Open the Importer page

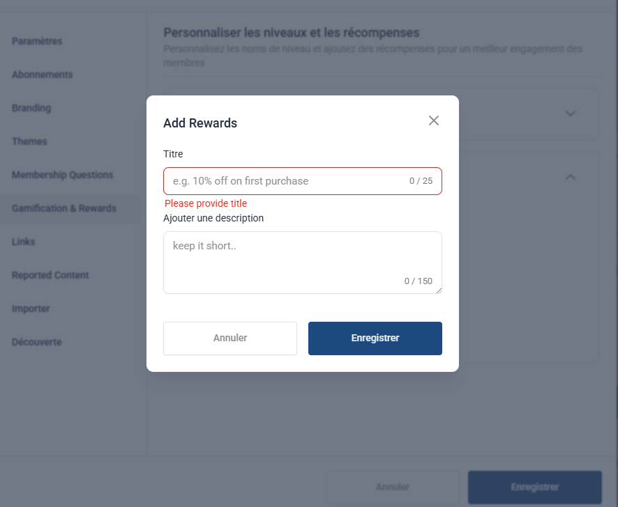pos(31,309)
